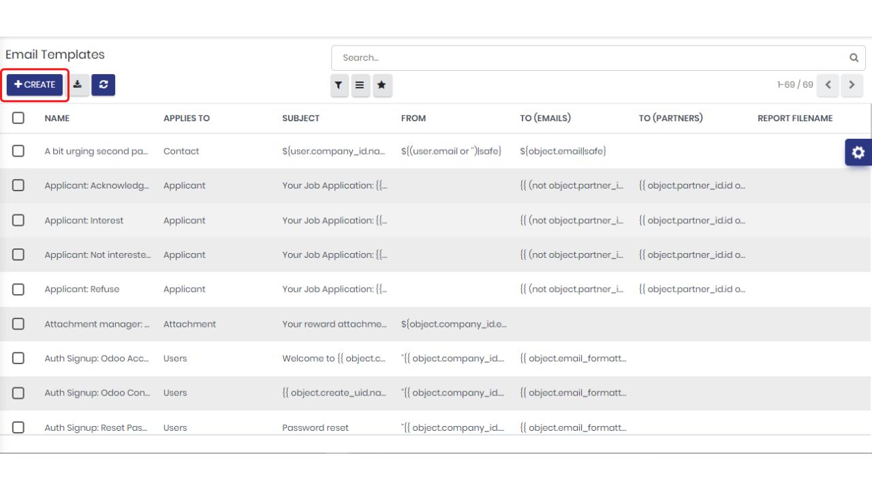Open the 'Applicant: Not intereste...' template
Image resolution: width=872 pixels, height=490 pixels.
coord(98,255)
